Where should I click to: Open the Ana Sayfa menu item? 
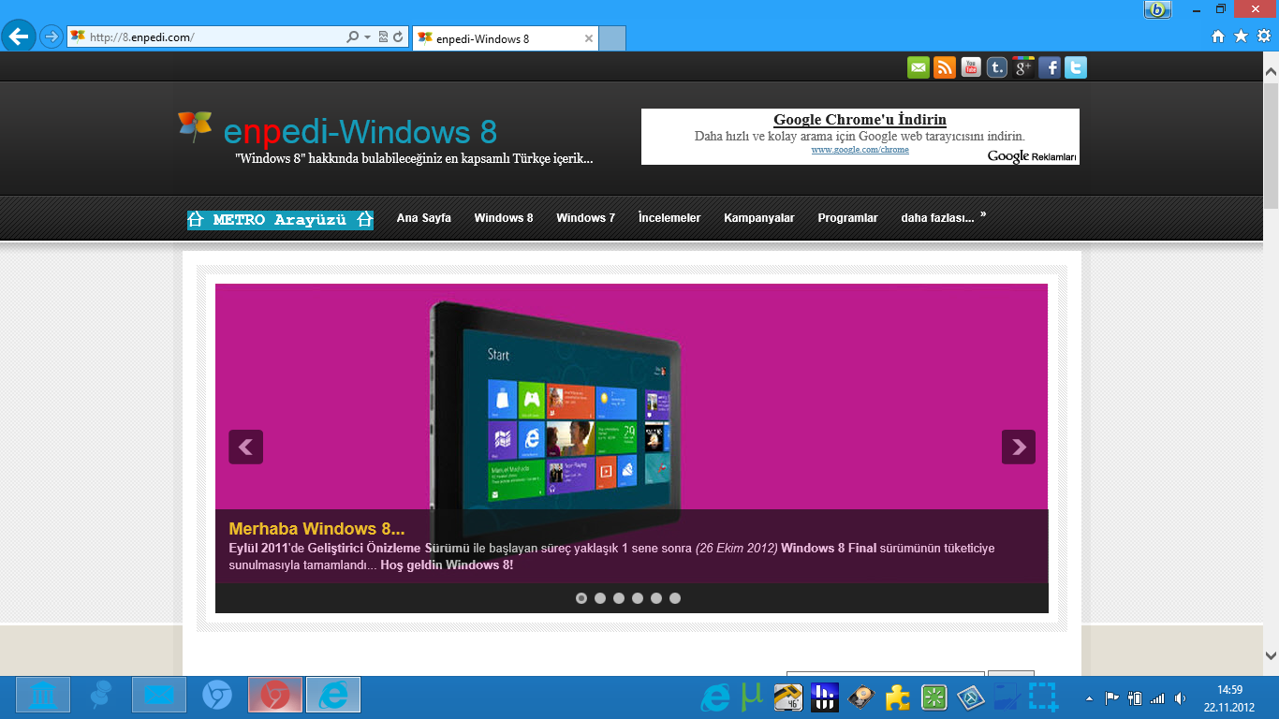[x=423, y=218]
